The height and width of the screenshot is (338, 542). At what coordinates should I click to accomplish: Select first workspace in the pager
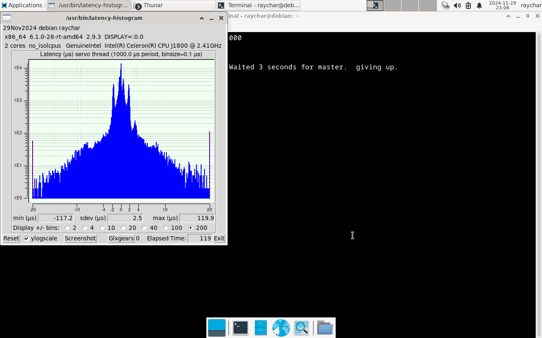pyautogui.click(x=375, y=5)
